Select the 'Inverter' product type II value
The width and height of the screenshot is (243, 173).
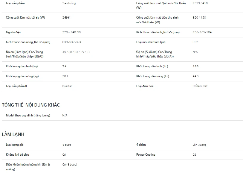tap(67, 86)
